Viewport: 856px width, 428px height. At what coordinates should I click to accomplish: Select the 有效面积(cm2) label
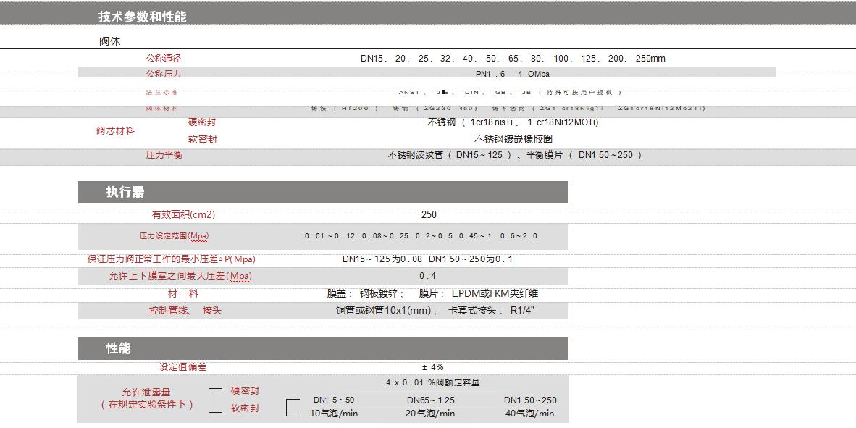tap(183, 214)
